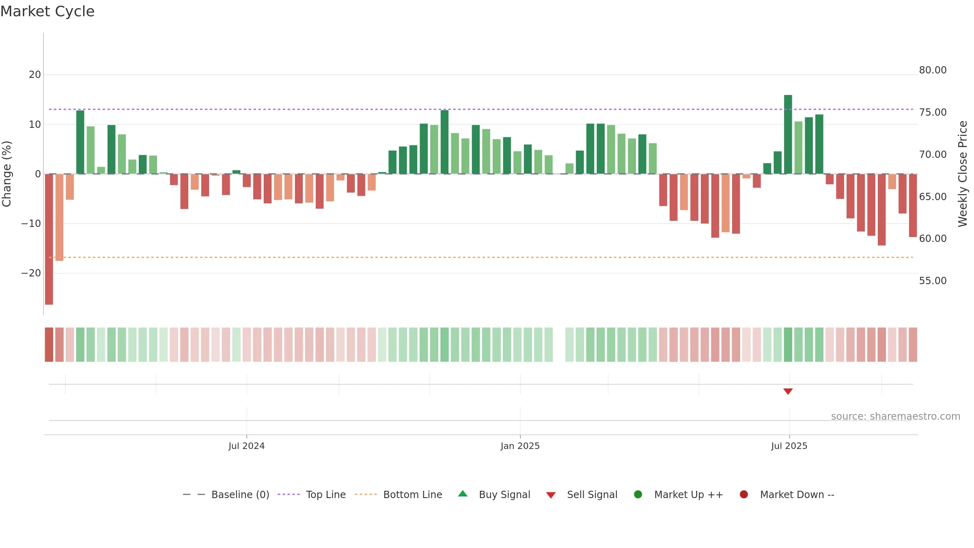Image resolution: width=974 pixels, height=548 pixels.
Task: Click the red Sell Signal triangle marker near Jul 2025
Action: 788,391
